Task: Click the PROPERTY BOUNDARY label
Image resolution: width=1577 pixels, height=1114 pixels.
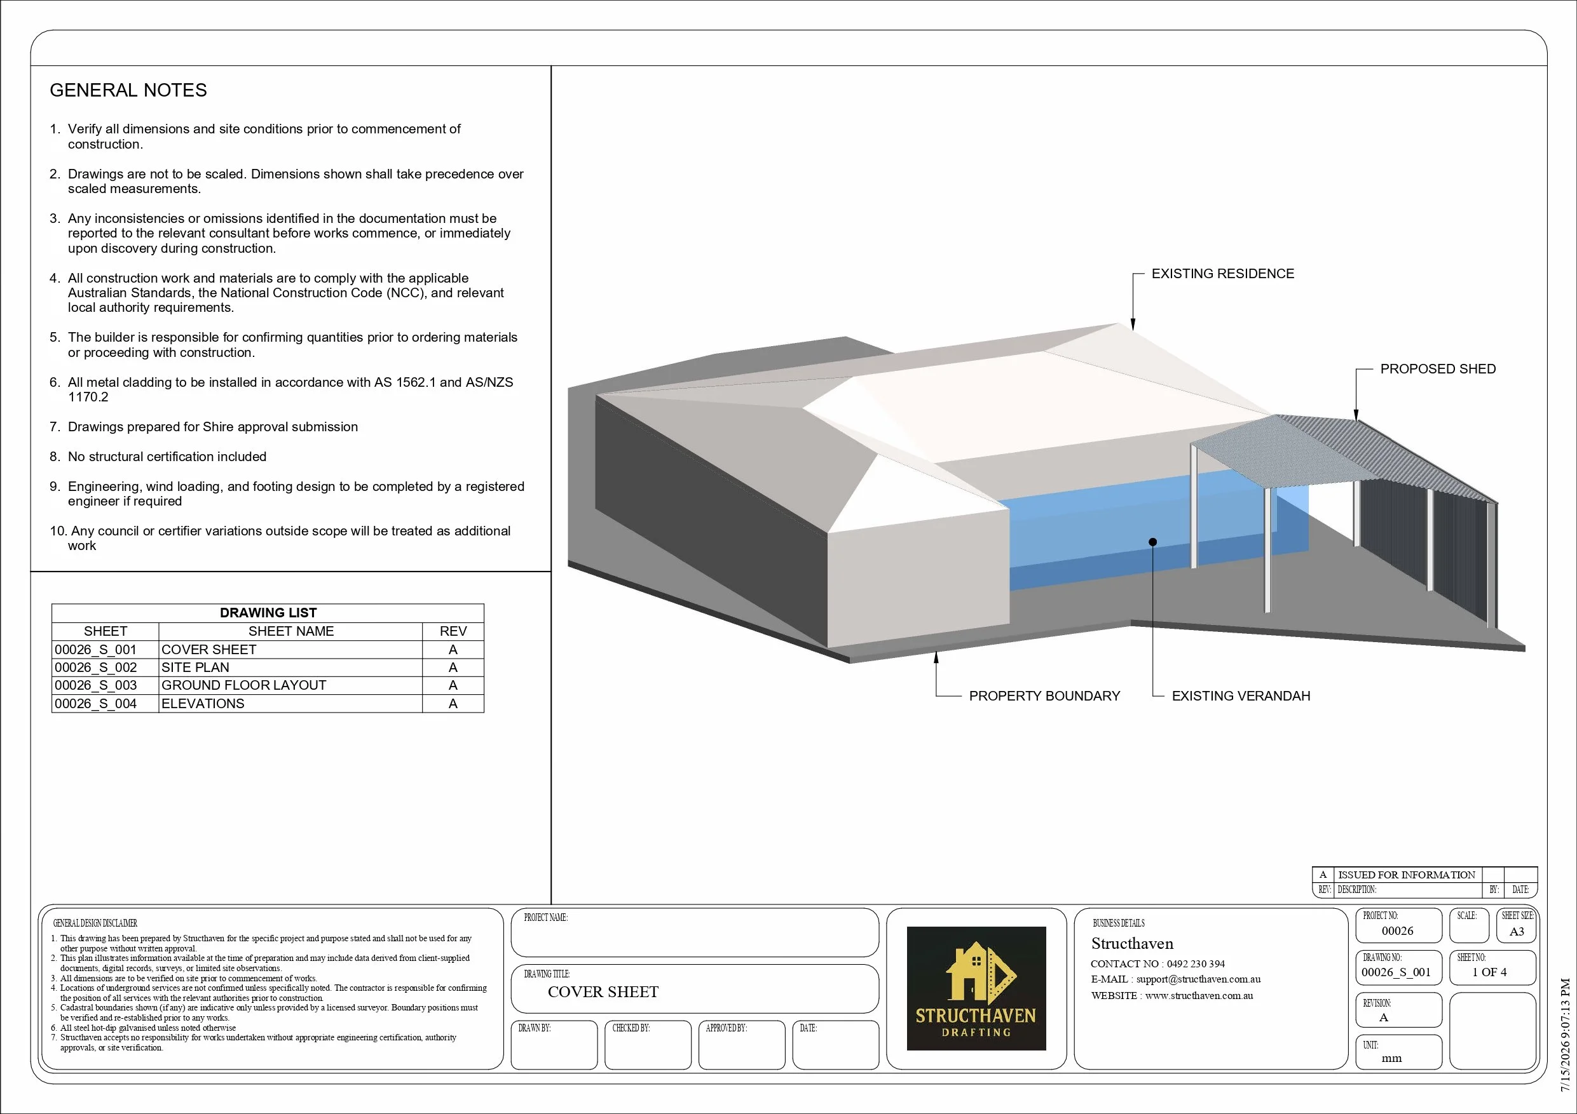Action: (1044, 696)
